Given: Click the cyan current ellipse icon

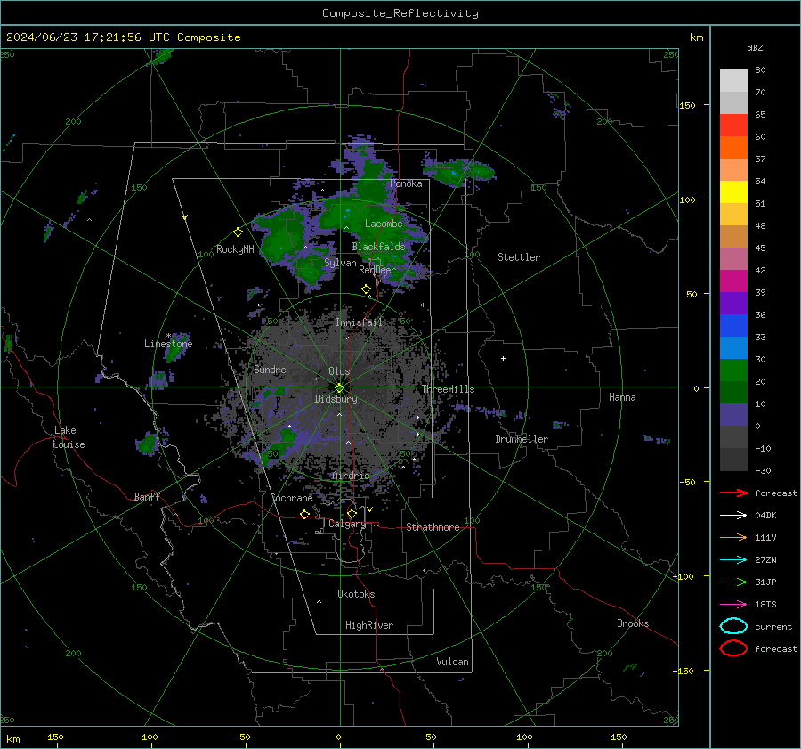Looking at the screenshot, I should coord(733,626).
